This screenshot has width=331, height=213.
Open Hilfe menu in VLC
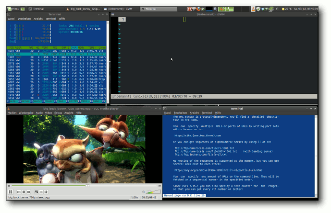[78, 113]
